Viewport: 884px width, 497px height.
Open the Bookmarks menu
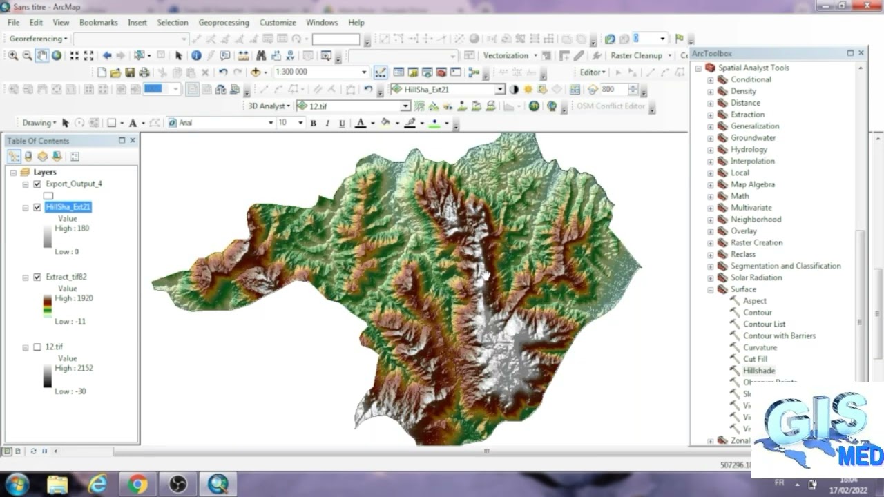tap(99, 23)
